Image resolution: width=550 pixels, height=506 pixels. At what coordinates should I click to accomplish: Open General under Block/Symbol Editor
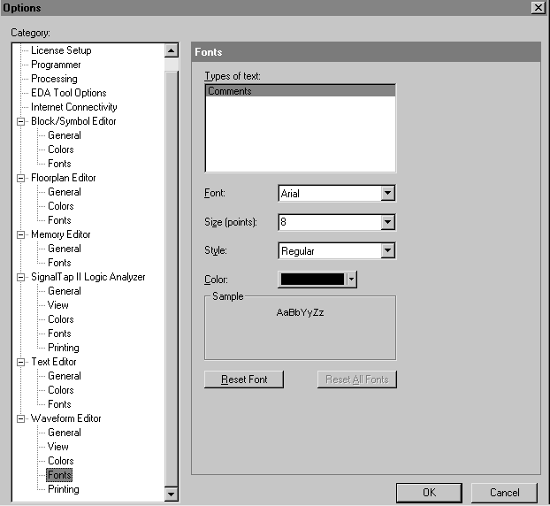[x=65, y=135]
